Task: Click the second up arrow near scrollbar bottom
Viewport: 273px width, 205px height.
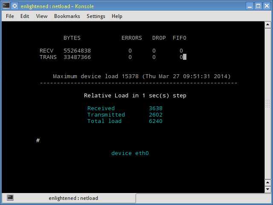Action: 267,183
